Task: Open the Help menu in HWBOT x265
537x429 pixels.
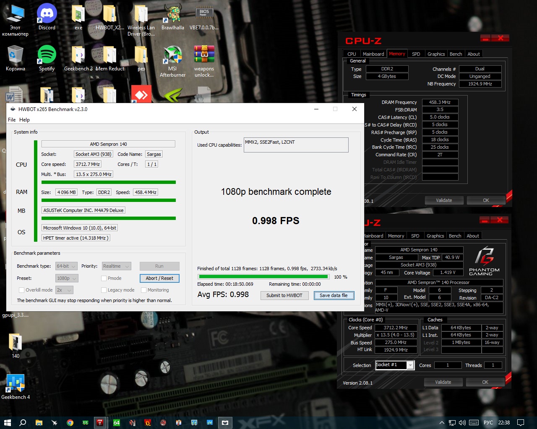Action: pos(24,120)
